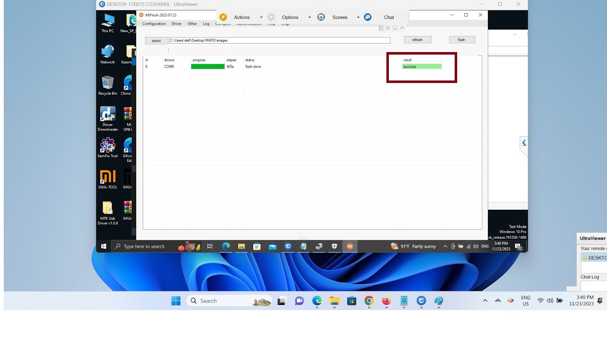Expand the Actions dropdown arrow
The height and width of the screenshot is (341, 607).
261,18
